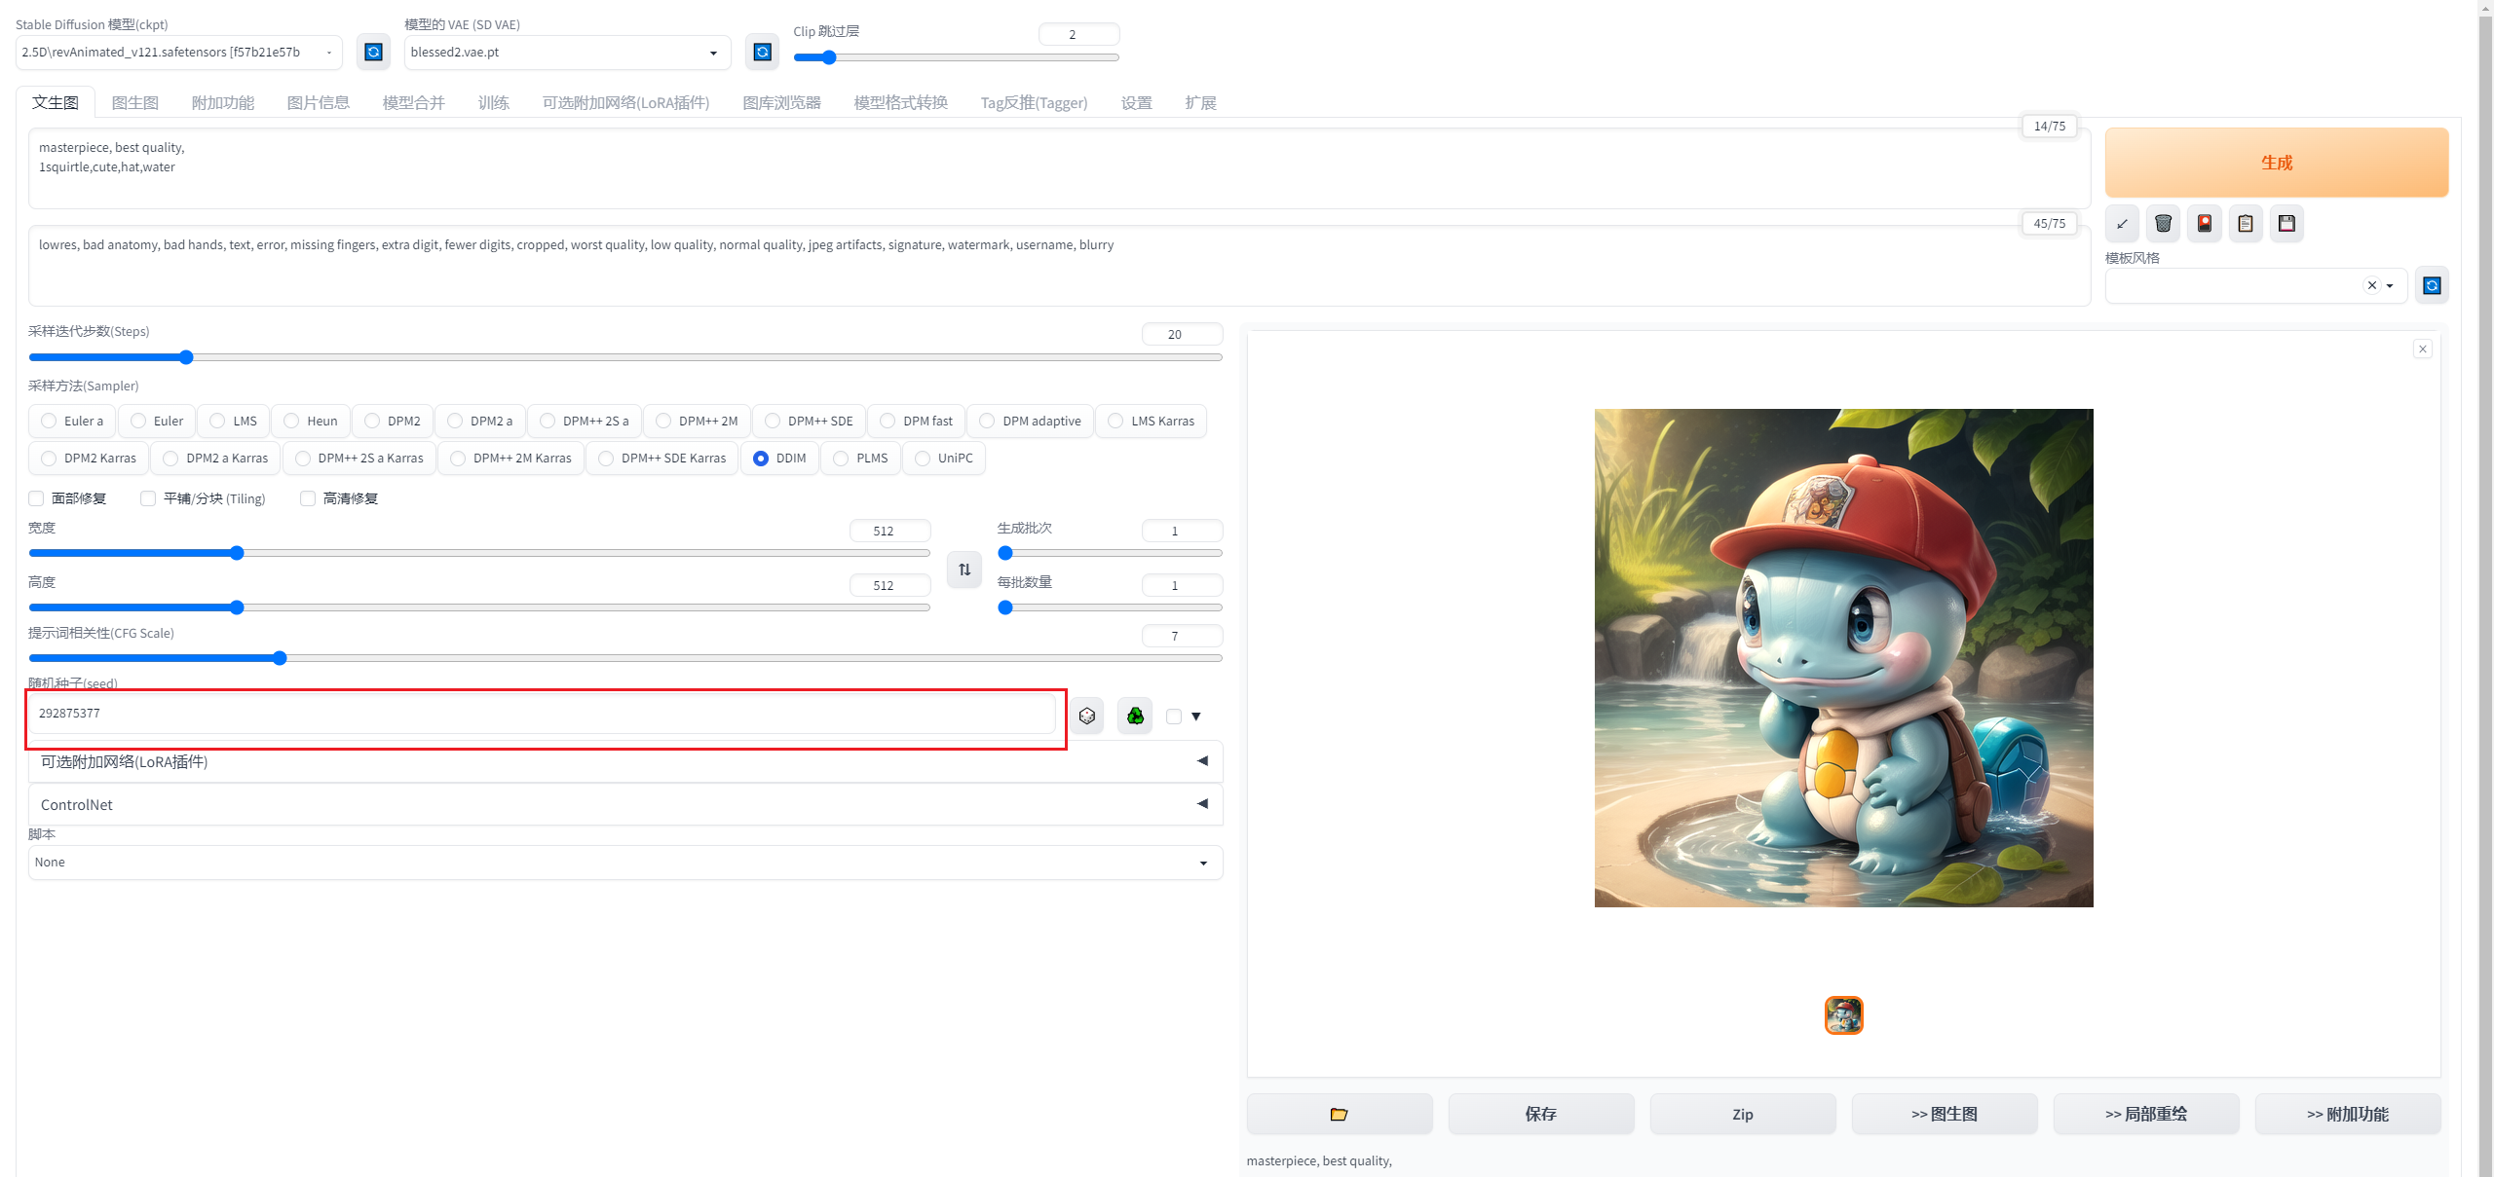Screen dimensions: 2494x1177
Task: Randomize seed with the dice icon
Action: [1087, 717]
